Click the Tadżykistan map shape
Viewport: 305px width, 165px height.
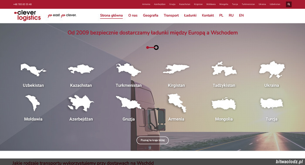[x=224, y=69]
